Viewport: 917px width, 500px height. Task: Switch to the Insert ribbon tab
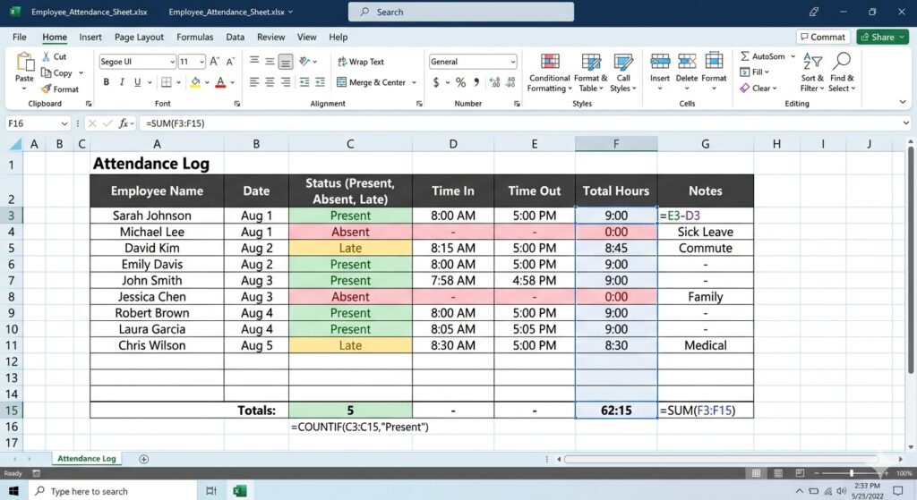point(90,37)
